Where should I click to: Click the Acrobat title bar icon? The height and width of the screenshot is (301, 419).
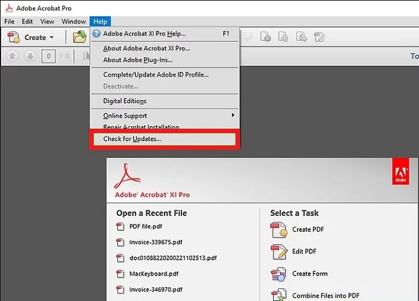10,8
